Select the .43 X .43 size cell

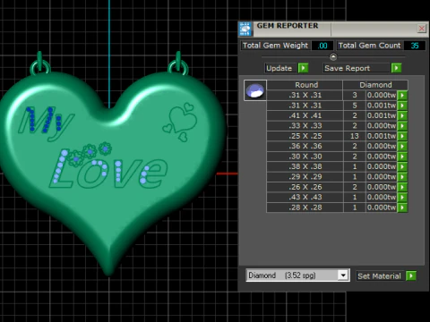pyautogui.click(x=305, y=198)
